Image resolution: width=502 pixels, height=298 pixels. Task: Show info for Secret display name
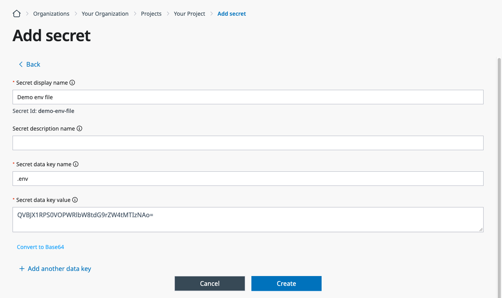click(72, 83)
